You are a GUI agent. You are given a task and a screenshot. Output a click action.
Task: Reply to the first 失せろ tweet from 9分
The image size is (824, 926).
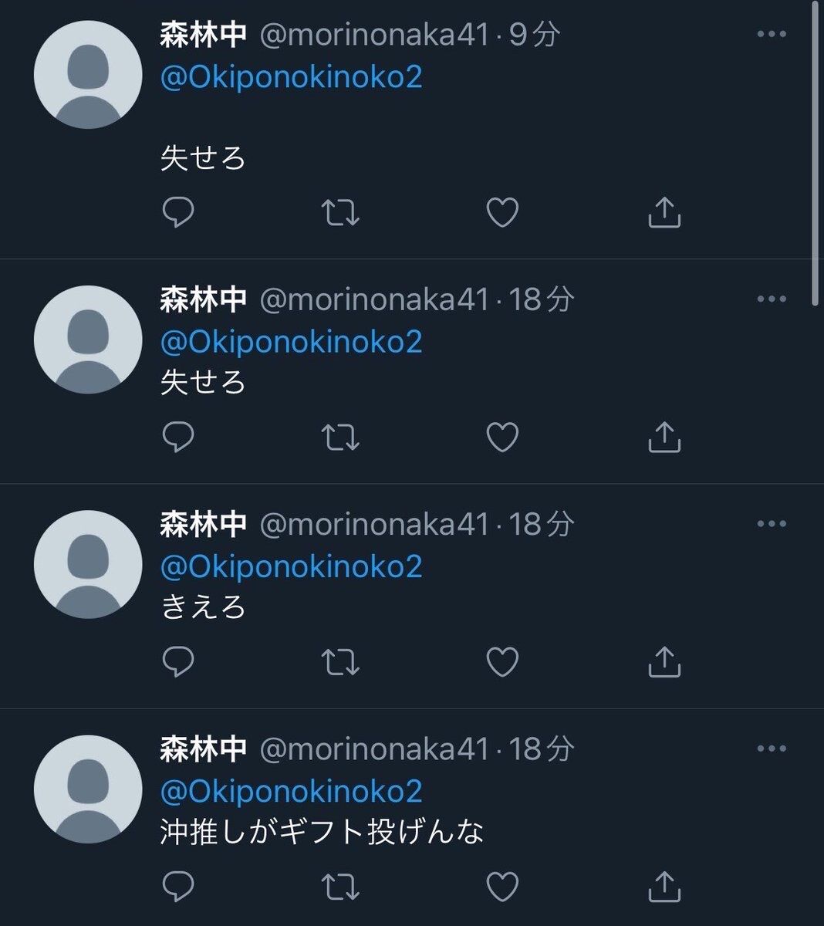[x=178, y=212]
